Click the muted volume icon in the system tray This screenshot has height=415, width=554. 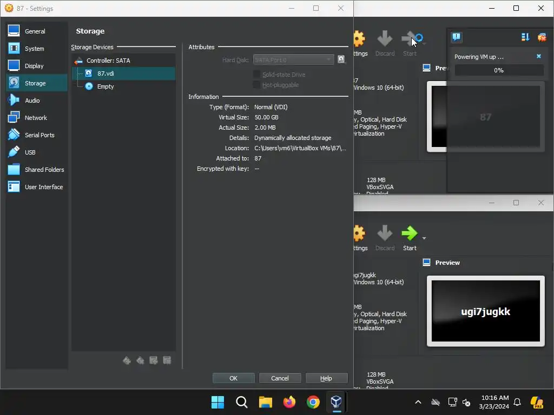point(466,402)
